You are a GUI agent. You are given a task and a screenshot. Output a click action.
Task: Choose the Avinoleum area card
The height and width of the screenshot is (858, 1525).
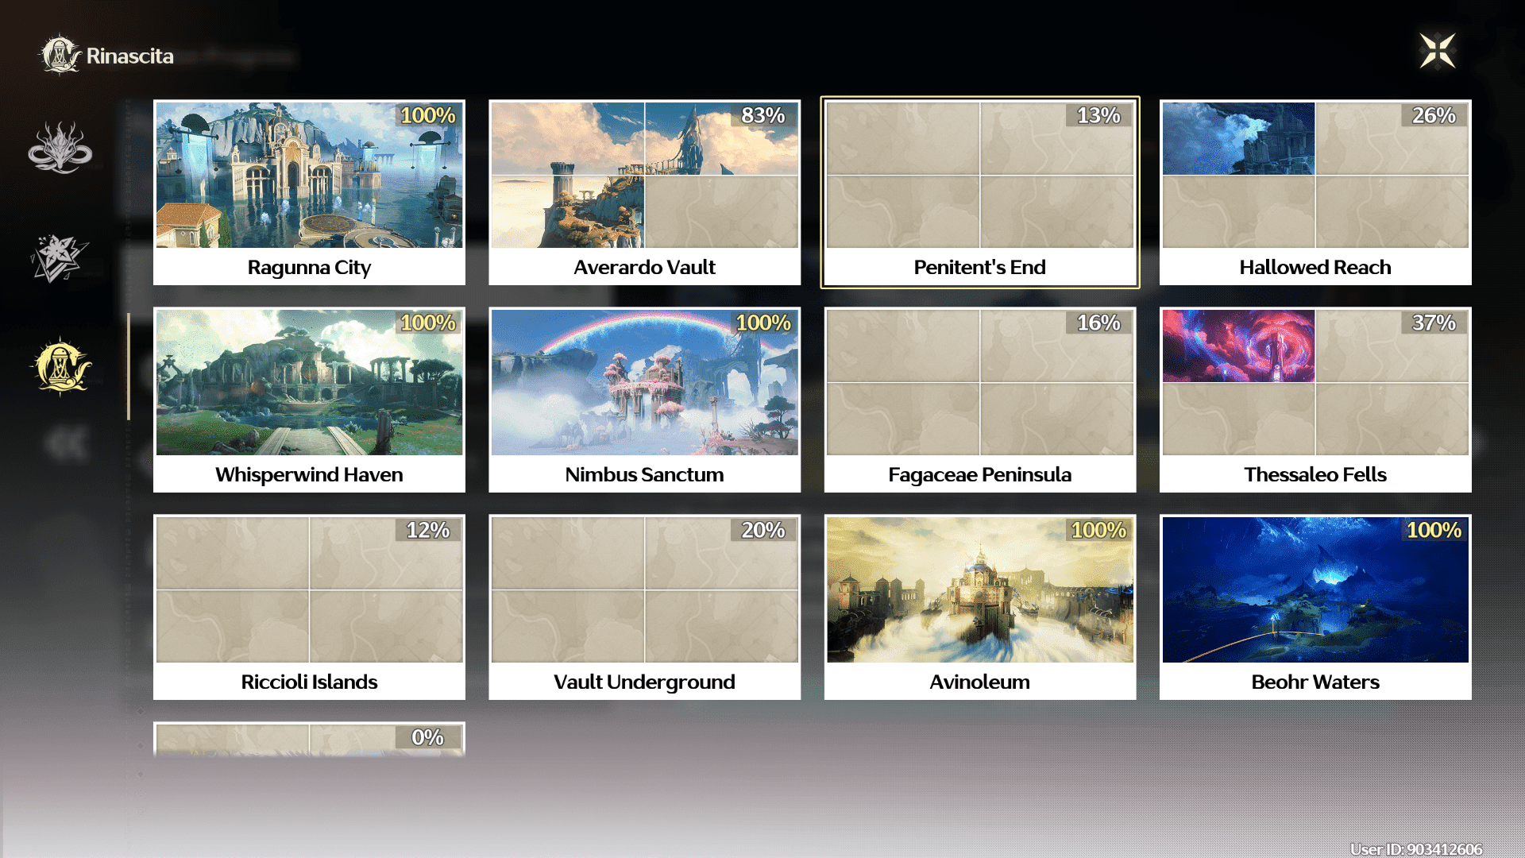[979, 607]
